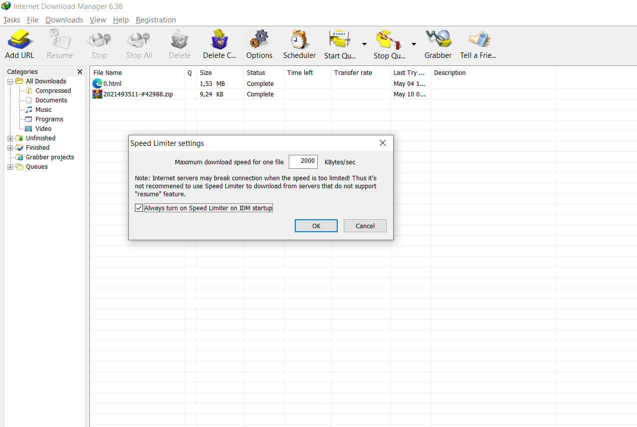This screenshot has width=637, height=427.
Task: Expand the Unfinished tree node
Action: click(x=10, y=138)
